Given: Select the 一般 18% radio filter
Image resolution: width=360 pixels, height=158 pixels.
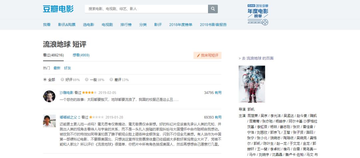Looking at the screenshot, I should point(87,80).
